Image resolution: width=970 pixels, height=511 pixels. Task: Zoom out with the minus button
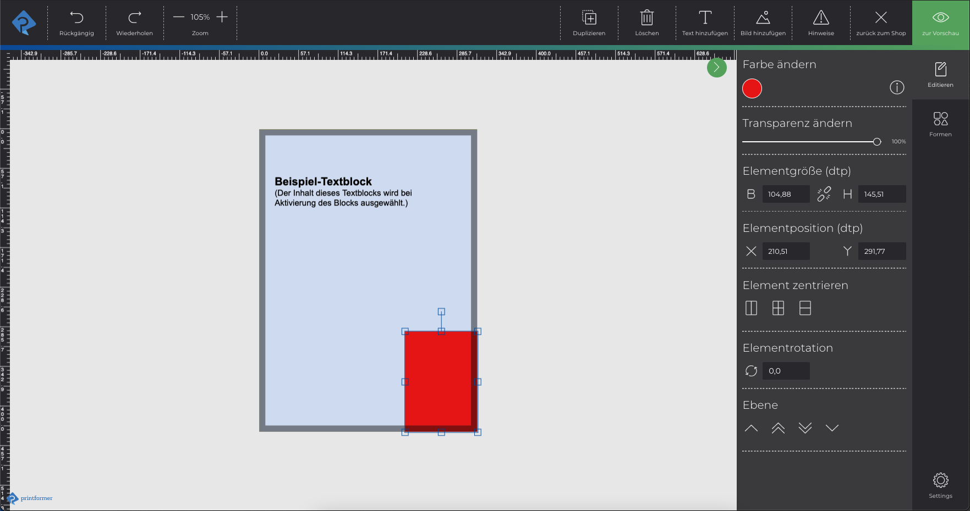178,17
